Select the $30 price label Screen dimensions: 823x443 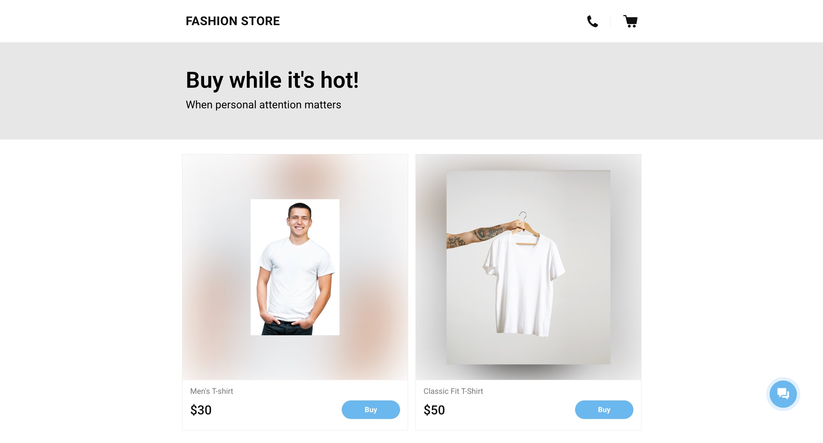(x=201, y=410)
